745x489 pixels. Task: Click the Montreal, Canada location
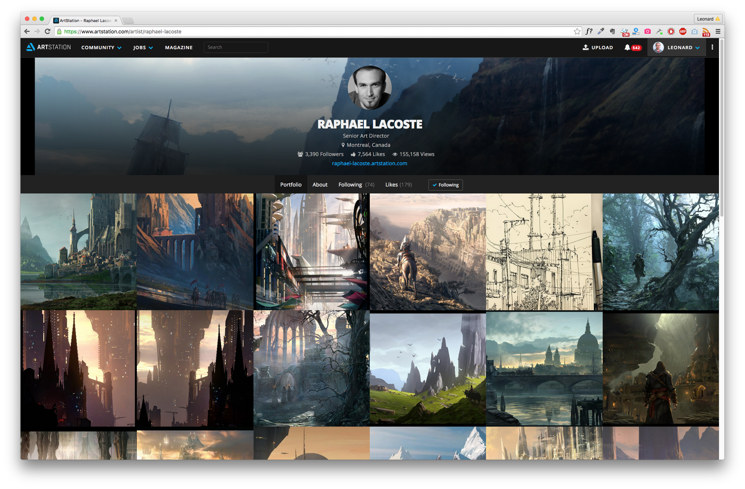pos(366,145)
